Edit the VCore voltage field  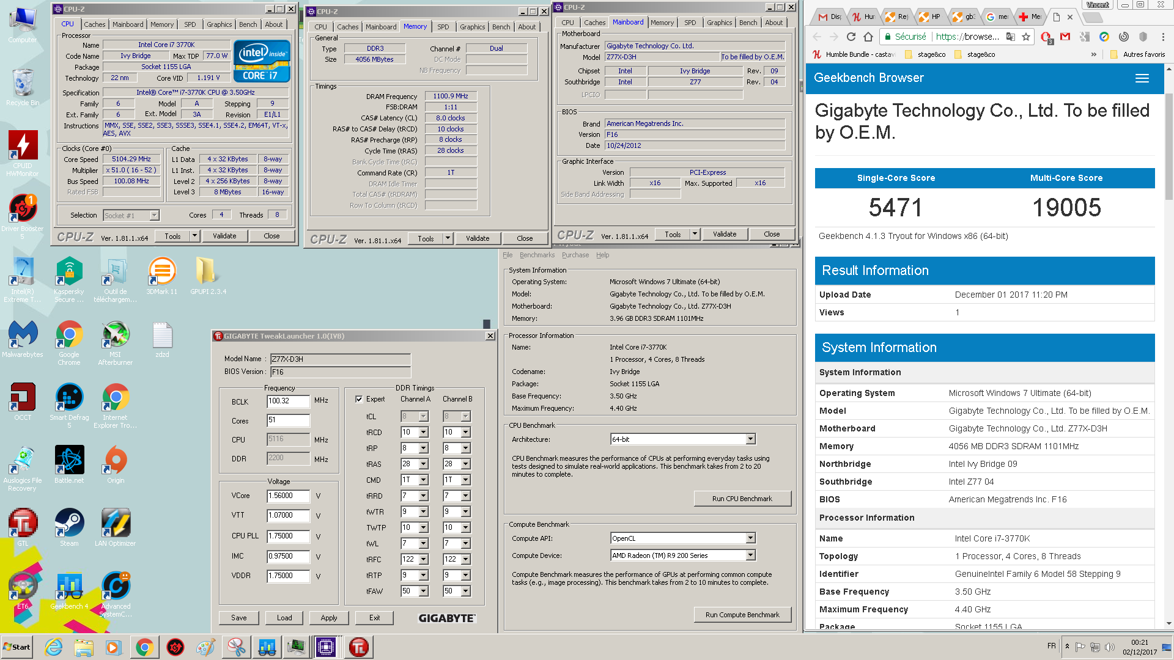288,496
